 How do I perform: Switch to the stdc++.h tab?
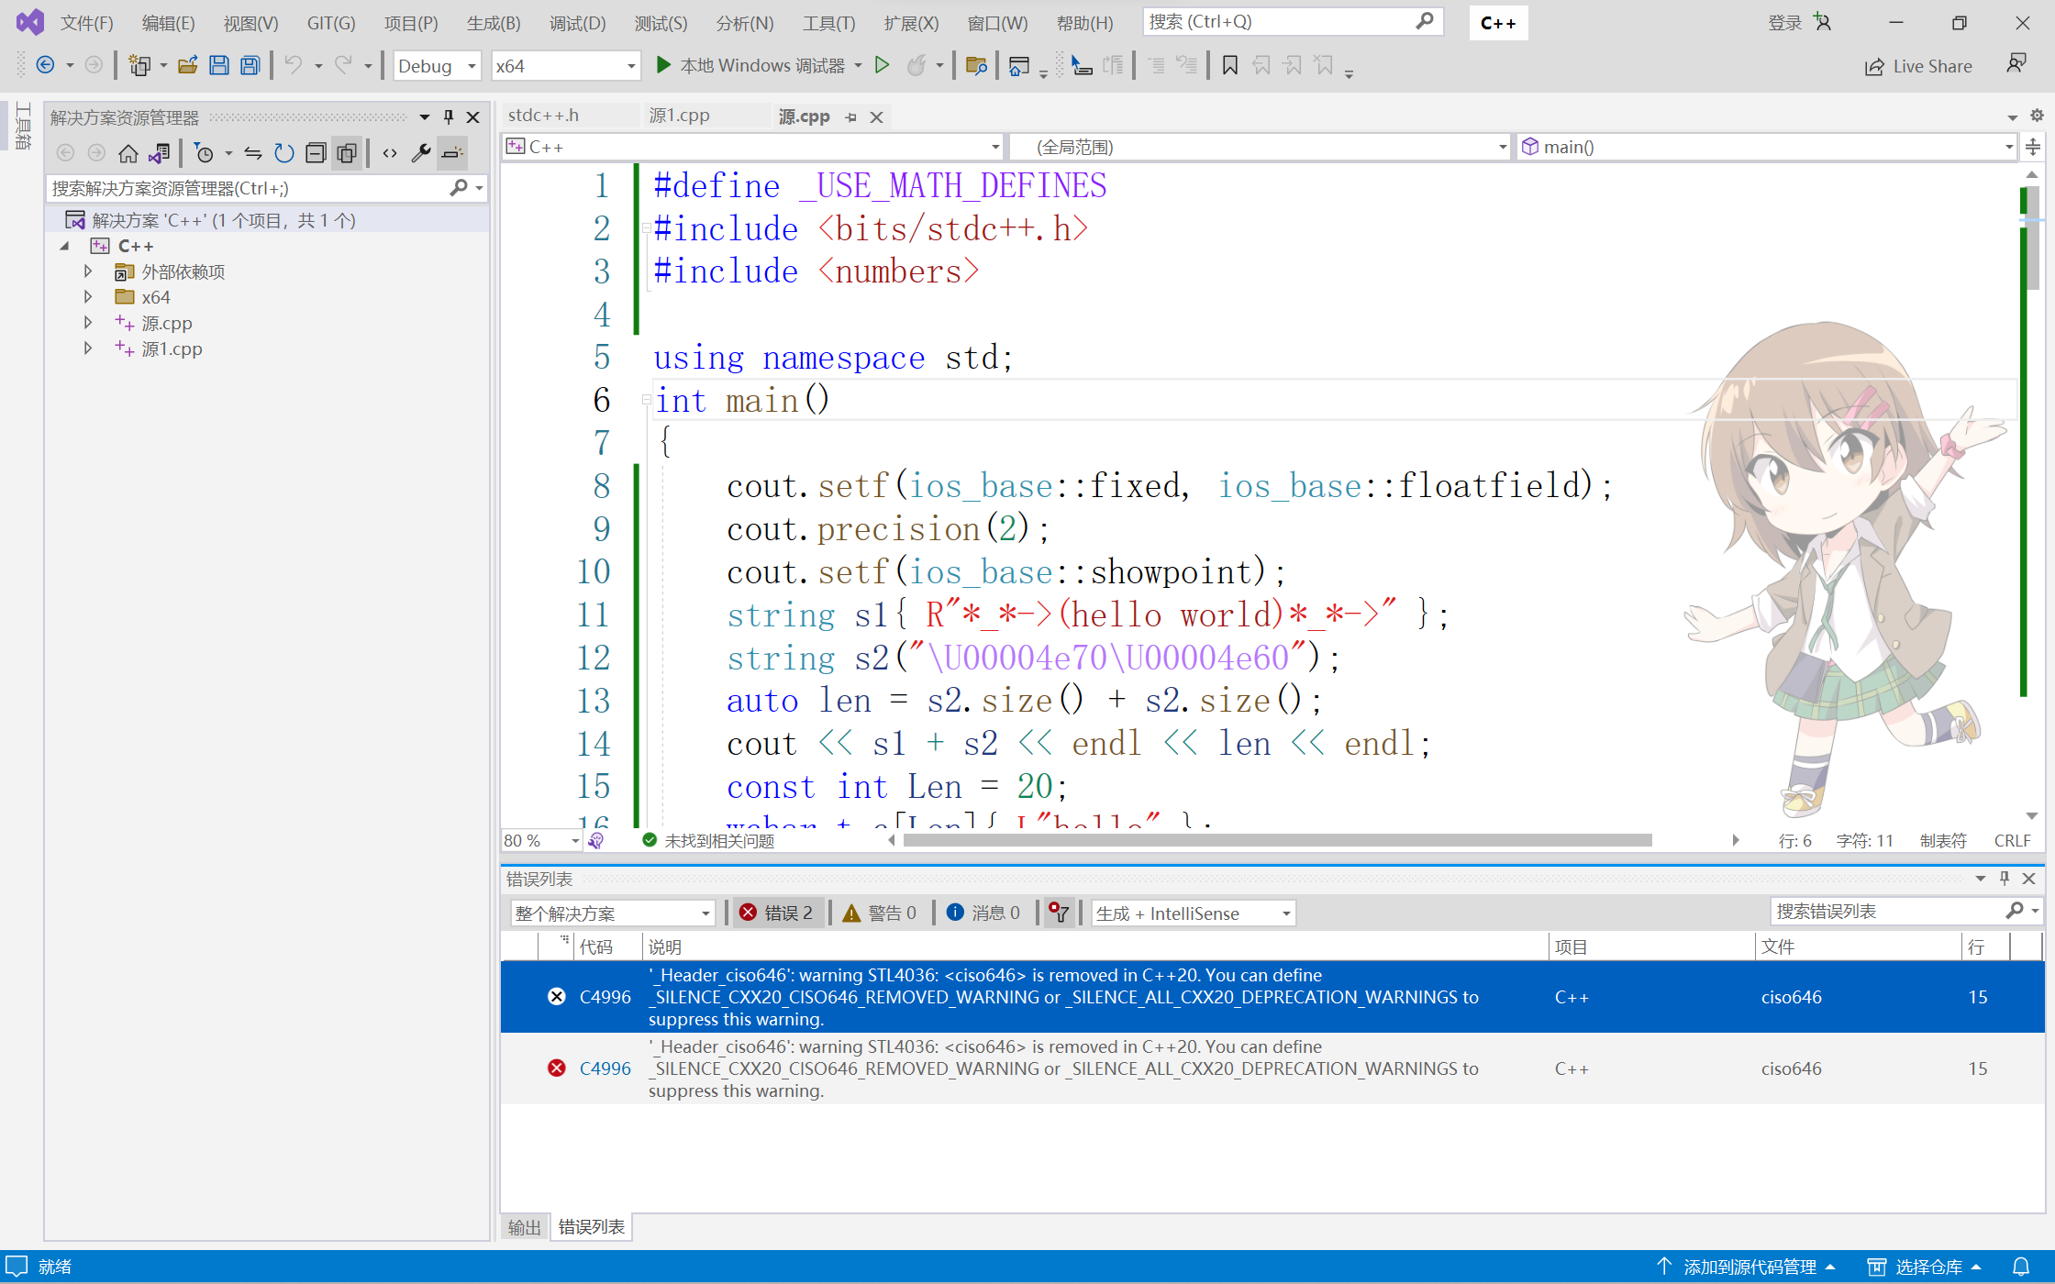pos(543,116)
